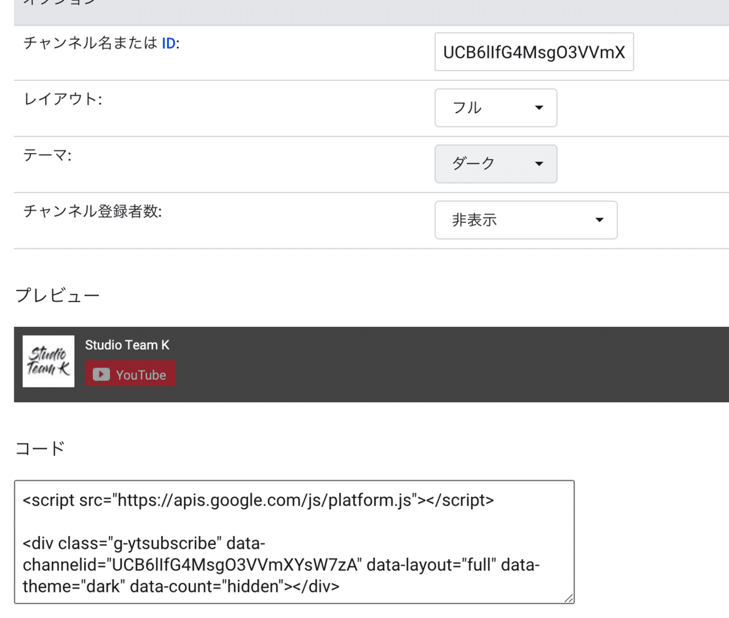Focus the channel name or ID input field
Image resolution: width=729 pixels, height=618 pixels.
point(533,52)
